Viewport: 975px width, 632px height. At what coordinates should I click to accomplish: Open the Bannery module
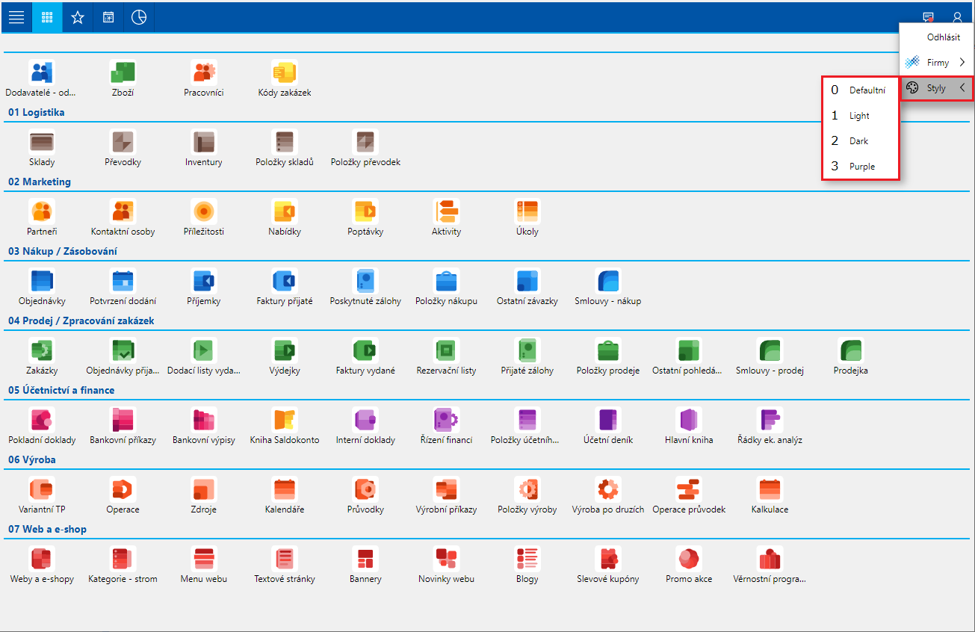pos(365,564)
